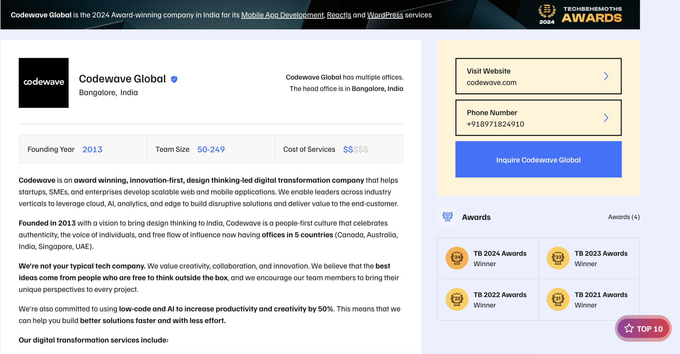Screen dimensions: 680x354
Task: Click the TB 2021 Awards winner medal icon
Action: tap(558, 299)
